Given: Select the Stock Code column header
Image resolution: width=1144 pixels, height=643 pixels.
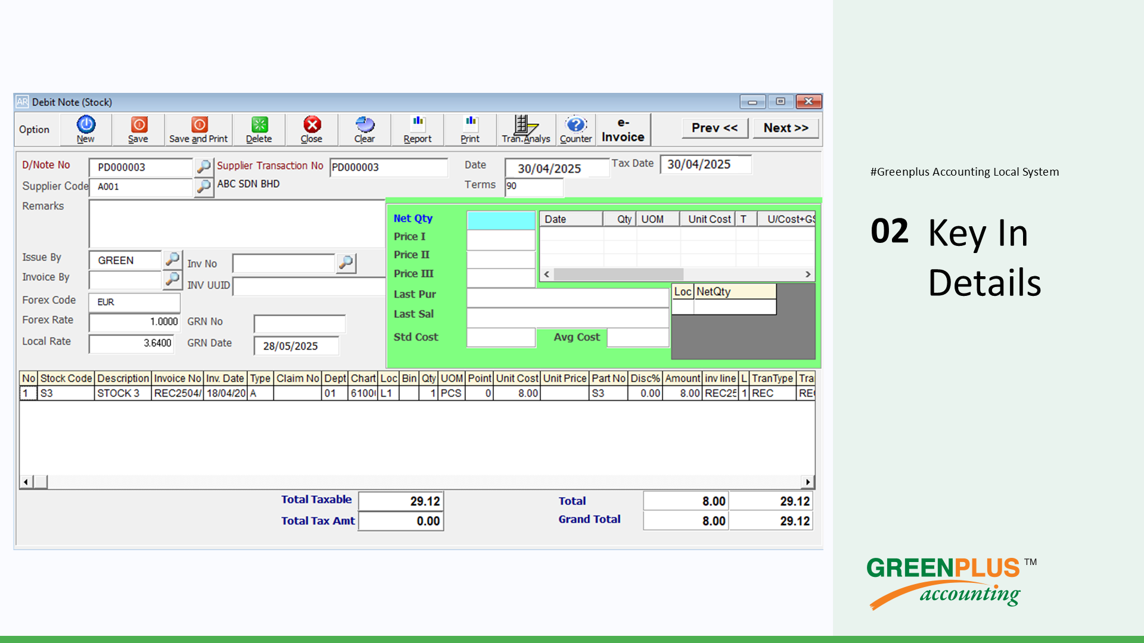Looking at the screenshot, I should coord(66,378).
